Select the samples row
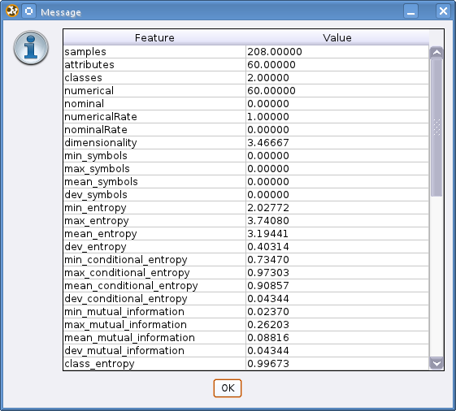Viewport: 456px width, 411px height. pyautogui.click(x=246, y=52)
